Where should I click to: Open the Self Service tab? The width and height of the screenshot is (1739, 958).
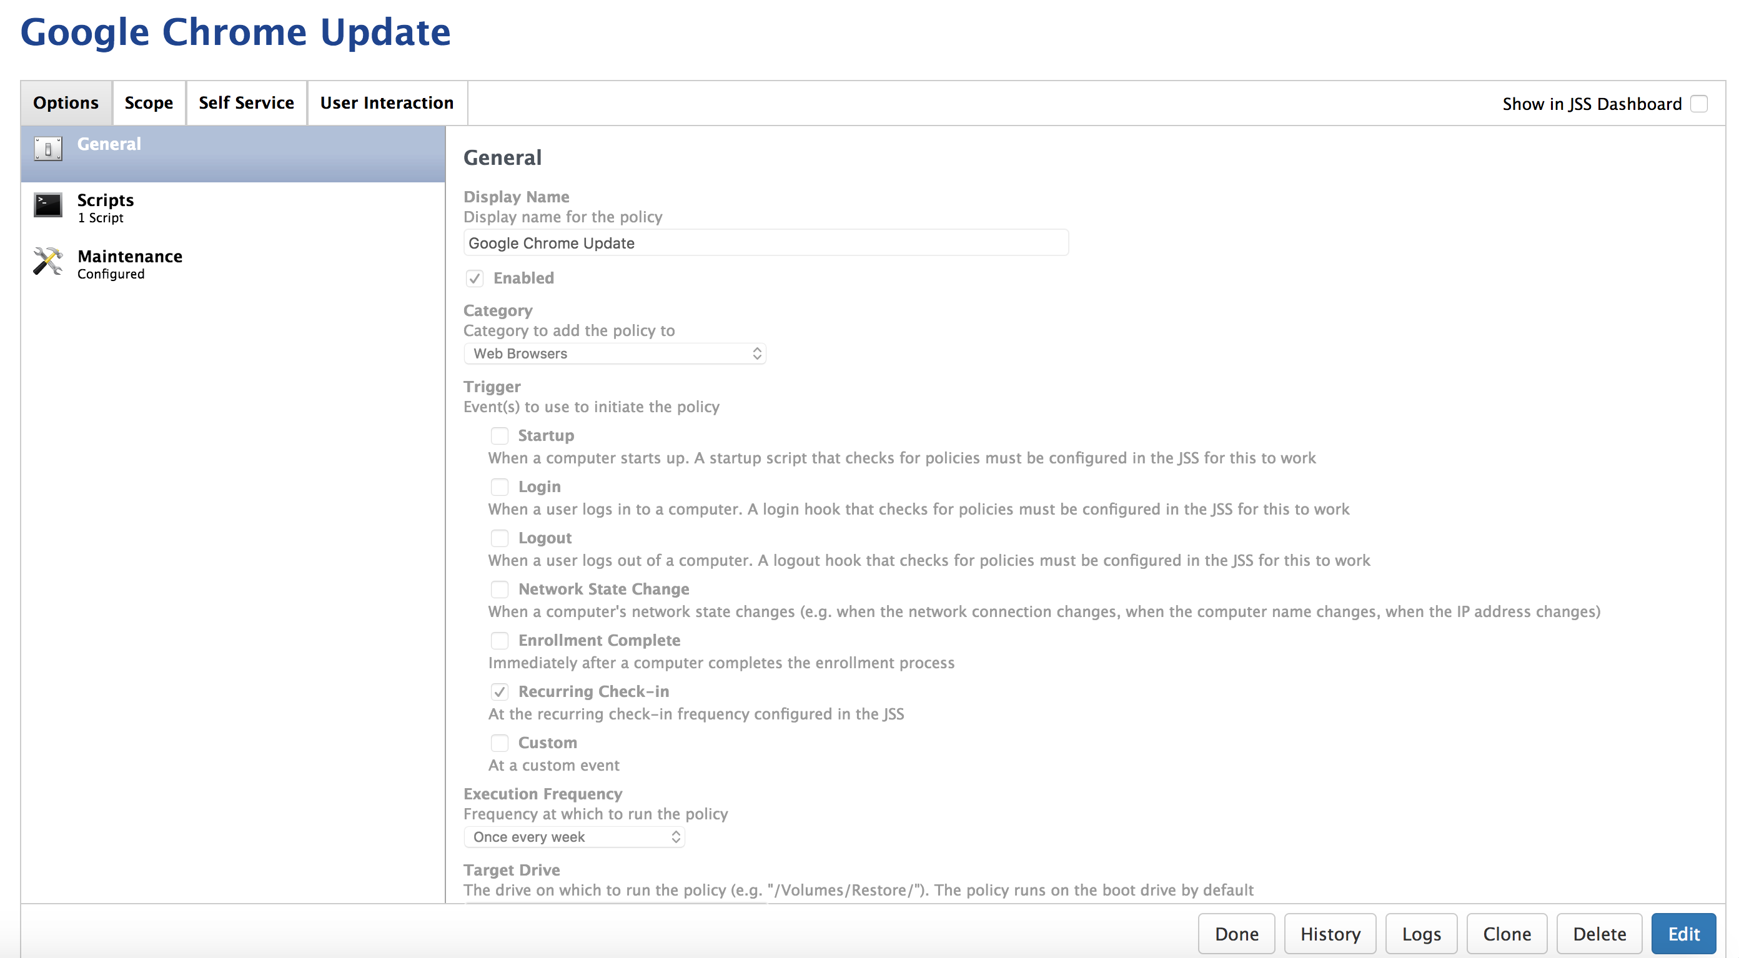click(x=245, y=103)
